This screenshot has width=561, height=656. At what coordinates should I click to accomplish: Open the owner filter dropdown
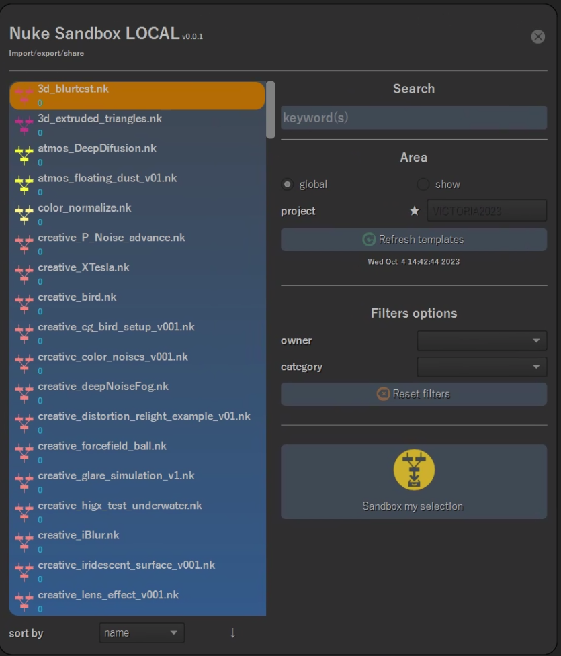tap(481, 340)
